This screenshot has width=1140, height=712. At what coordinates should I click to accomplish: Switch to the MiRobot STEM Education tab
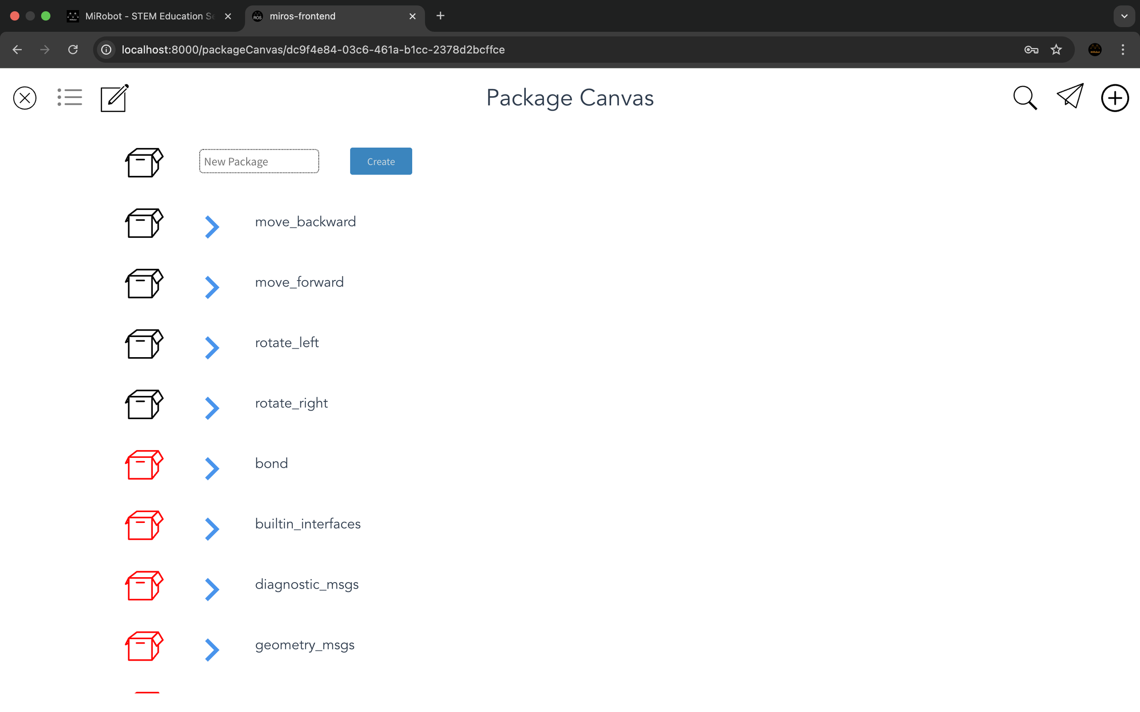coord(150,16)
